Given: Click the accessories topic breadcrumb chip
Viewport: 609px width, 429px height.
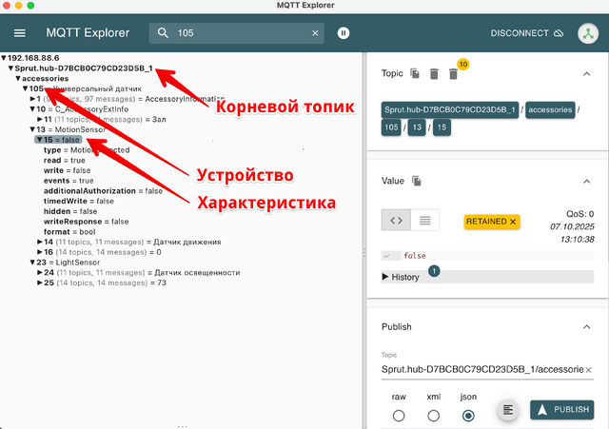Looking at the screenshot, I should click(551, 109).
